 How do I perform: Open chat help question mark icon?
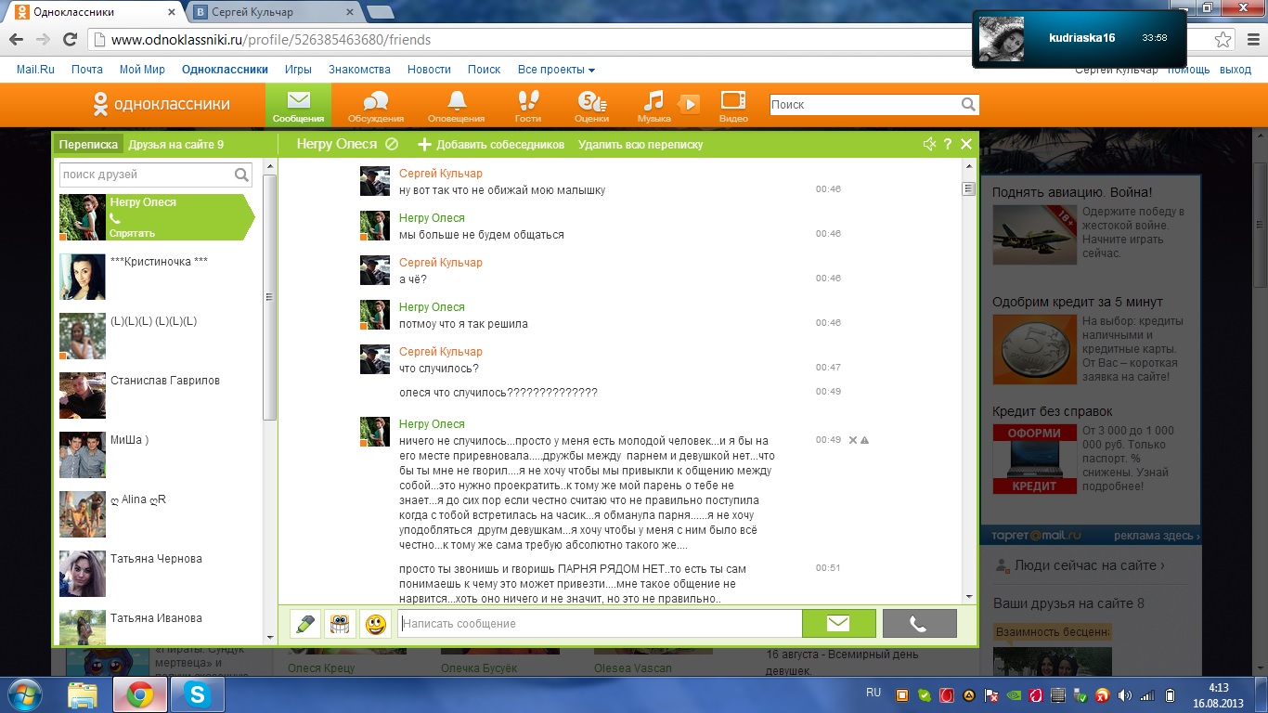pos(948,144)
